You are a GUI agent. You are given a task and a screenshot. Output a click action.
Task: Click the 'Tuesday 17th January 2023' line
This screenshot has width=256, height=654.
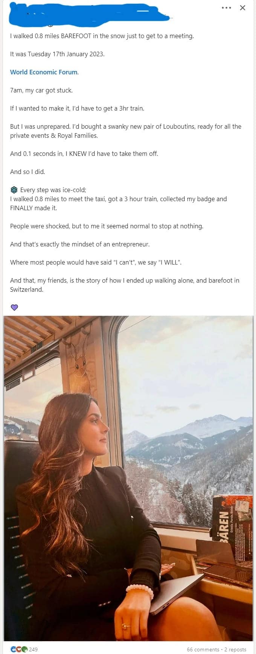(57, 54)
